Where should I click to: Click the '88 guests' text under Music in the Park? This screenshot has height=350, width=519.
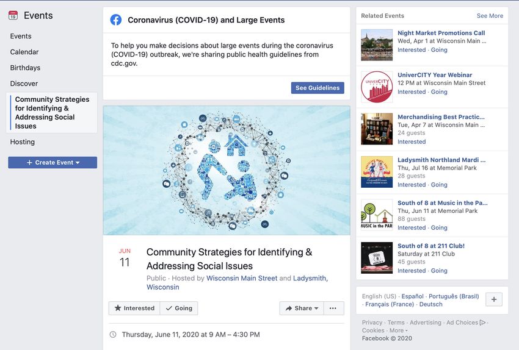(412, 219)
